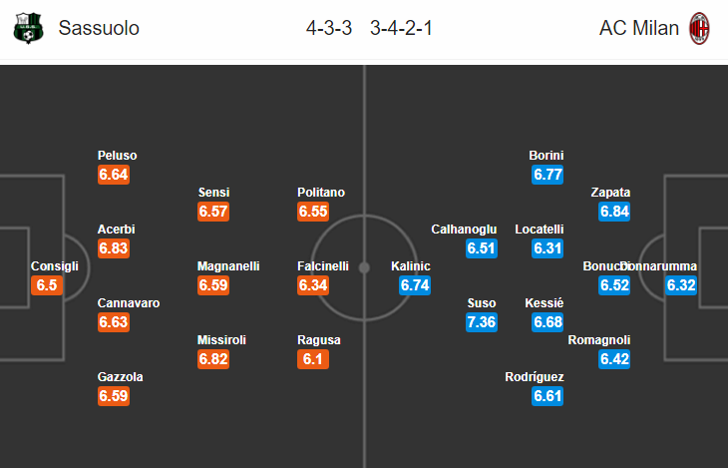Select Kalinic's 6.74 rating badge
Image resolution: width=728 pixels, height=468 pixels.
tap(415, 284)
